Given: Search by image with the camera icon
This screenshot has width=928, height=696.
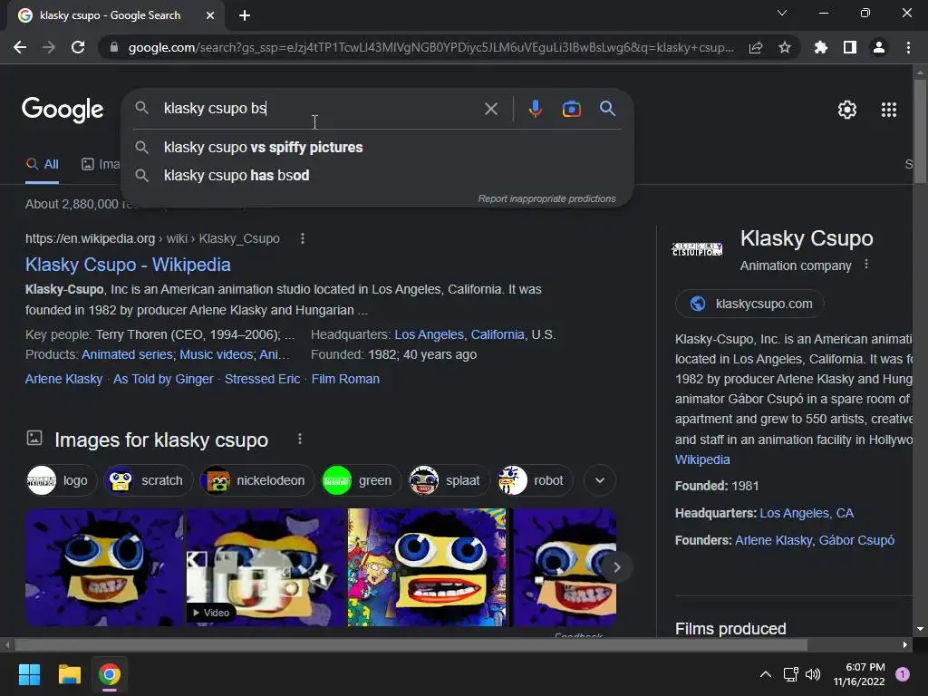Looking at the screenshot, I should pos(571,109).
